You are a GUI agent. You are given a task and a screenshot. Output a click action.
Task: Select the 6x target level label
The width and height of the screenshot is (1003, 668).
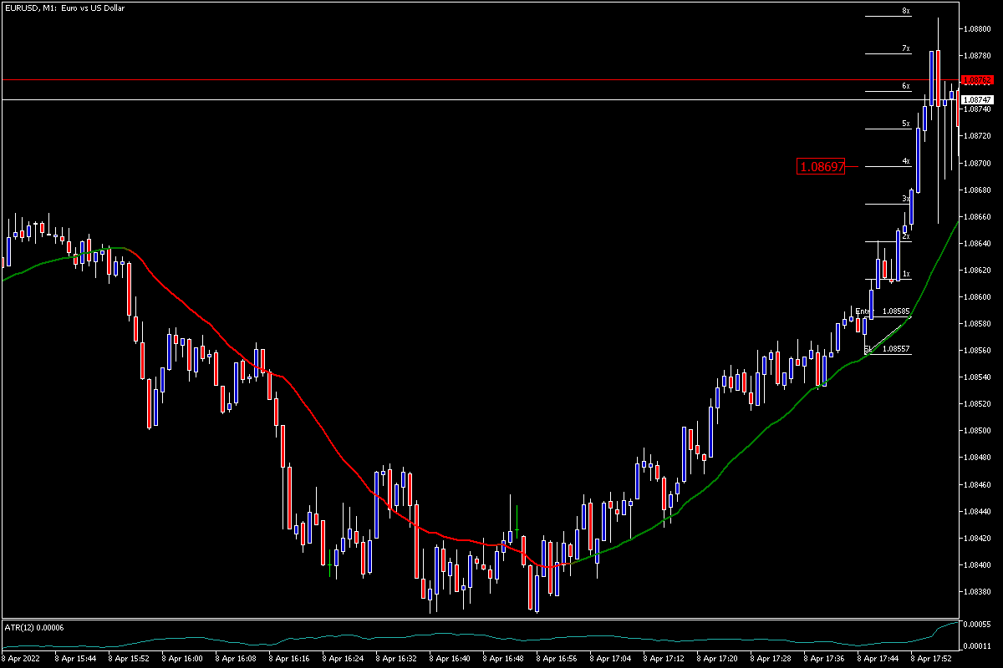pos(906,86)
